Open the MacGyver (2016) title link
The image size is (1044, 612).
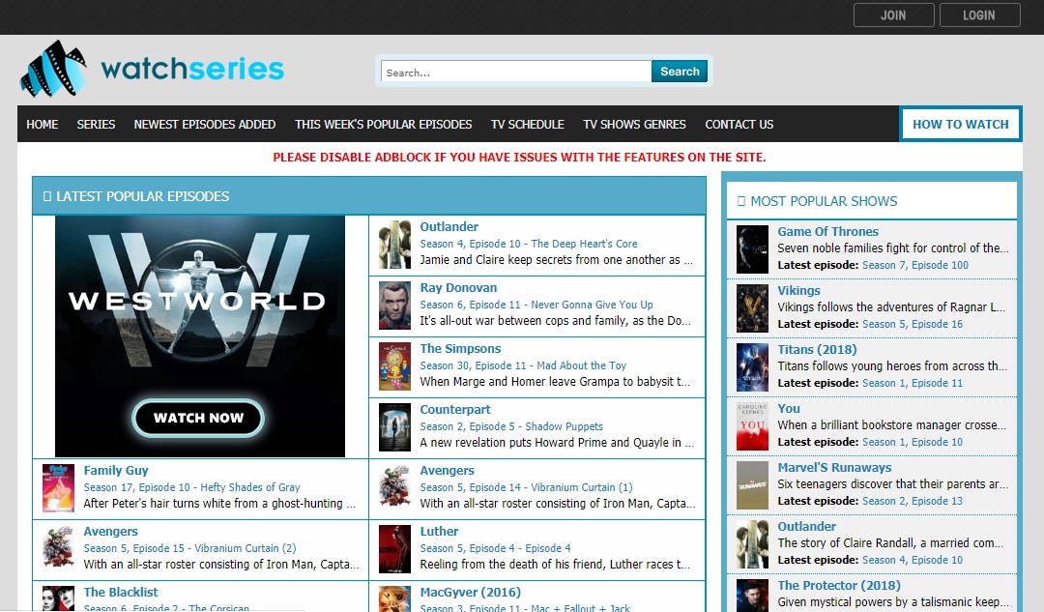(x=470, y=592)
